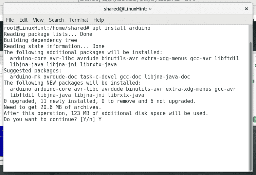The height and width of the screenshot is (175, 256).
Task: Click 'The following additional packages will be installed:'
Action: 83,52
